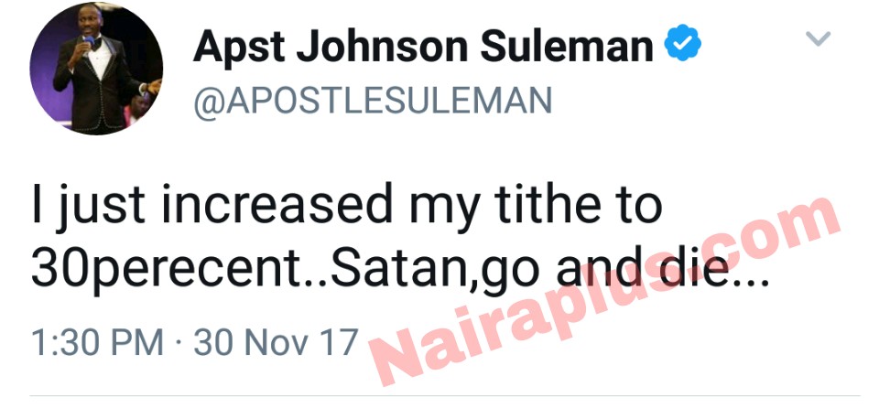This screenshot has height=419, width=890.
Task: Open the @APOSTLESULEMAN handle link
Action: (x=373, y=101)
